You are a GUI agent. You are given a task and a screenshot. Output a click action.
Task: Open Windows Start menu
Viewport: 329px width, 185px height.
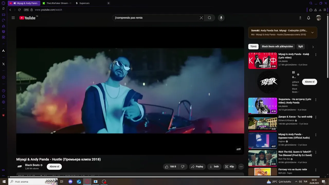4,182
